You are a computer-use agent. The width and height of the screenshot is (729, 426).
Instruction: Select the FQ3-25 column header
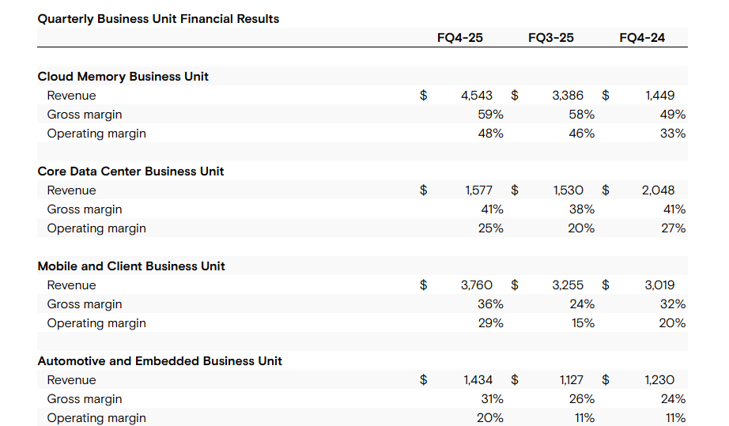pyautogui.click(x=551, y=38)
